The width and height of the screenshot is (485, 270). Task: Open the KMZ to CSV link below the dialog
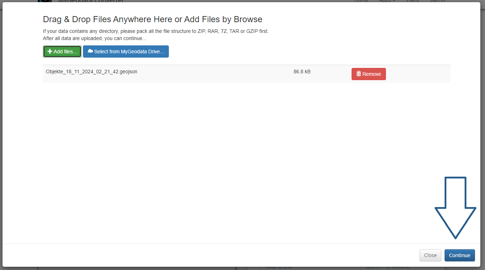click(279, 268)
